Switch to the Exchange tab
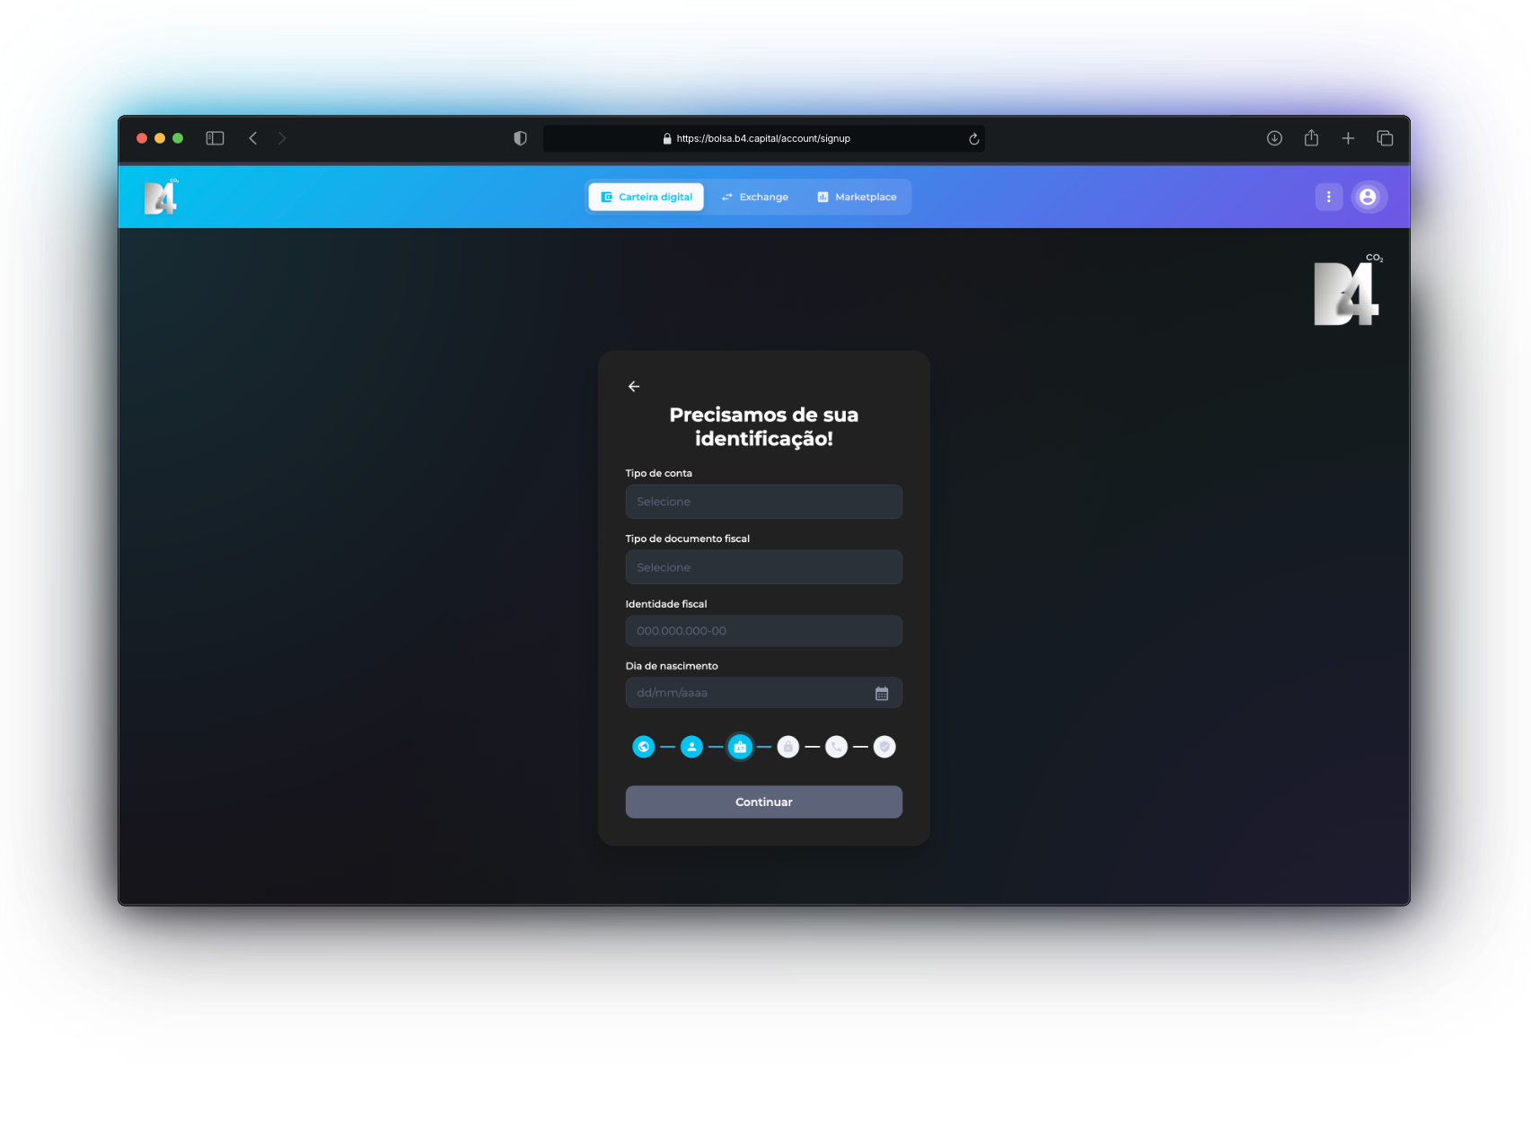1531x1148 pixels. click(755, 197)
